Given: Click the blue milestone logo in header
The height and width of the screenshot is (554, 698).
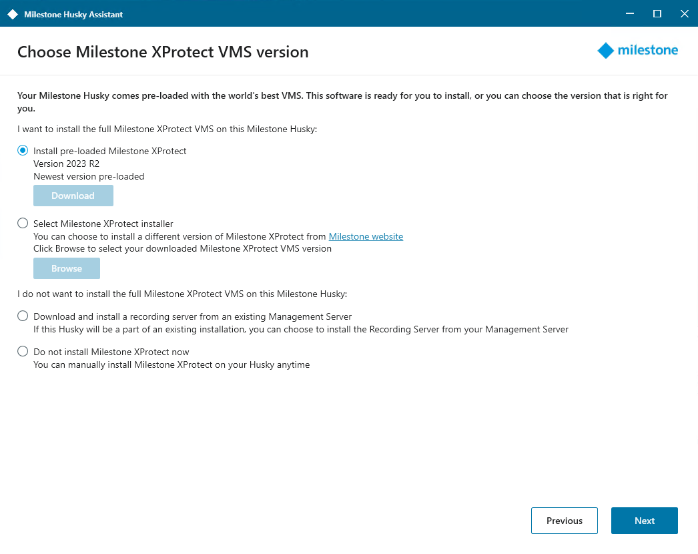Looking at the screenshot, I should (x=637, y=51).
